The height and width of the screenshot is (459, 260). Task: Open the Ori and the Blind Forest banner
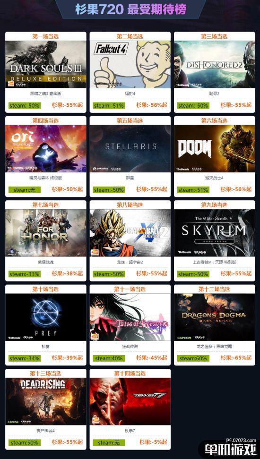(46, 149)
